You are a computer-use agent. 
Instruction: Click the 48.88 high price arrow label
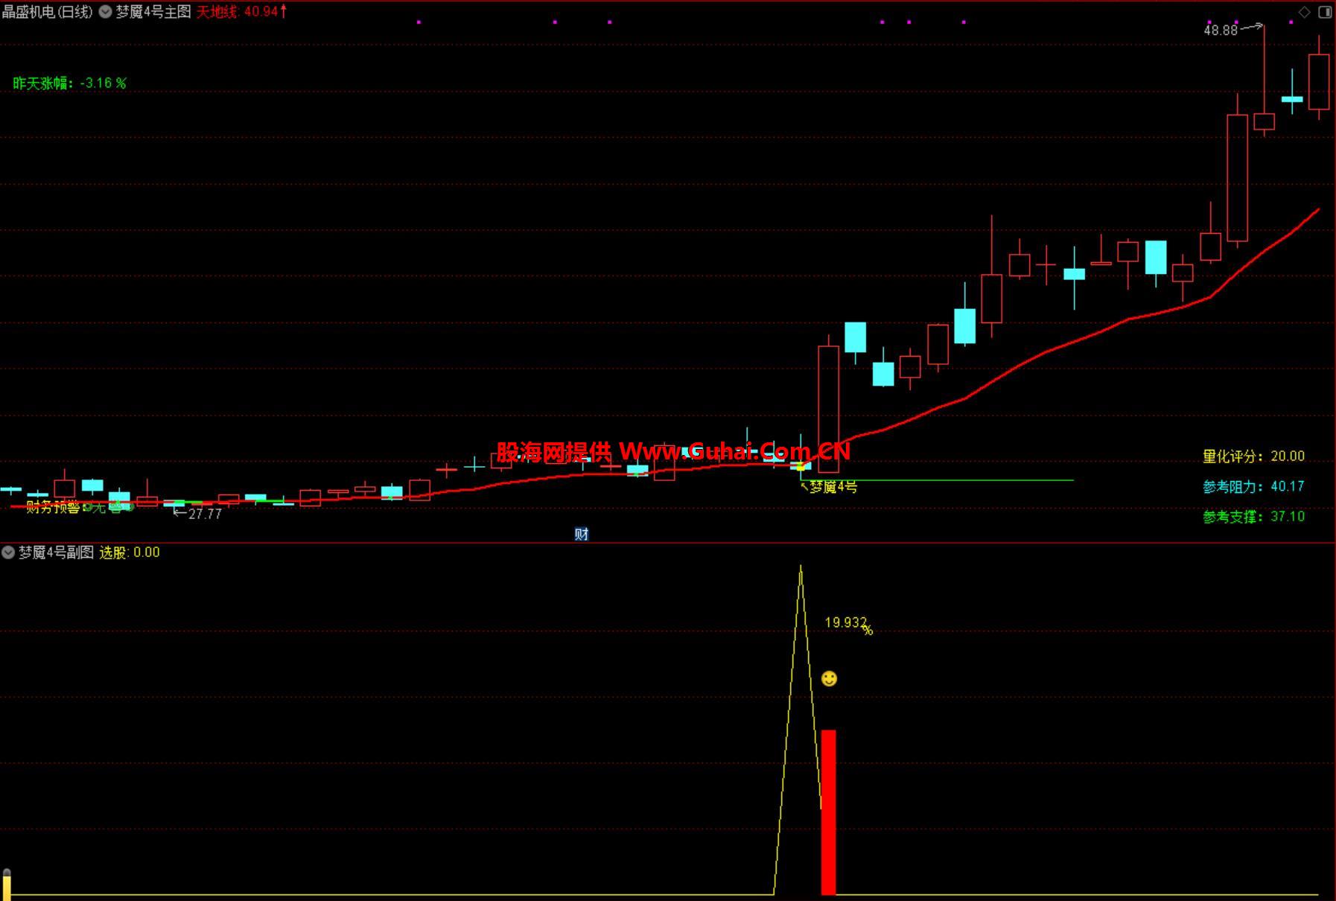pyautogui.click(x=1230, y=30)
